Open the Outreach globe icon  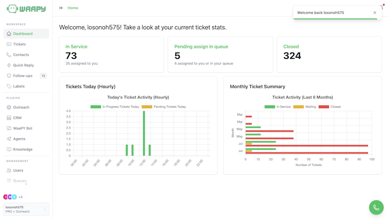[9, 107]
